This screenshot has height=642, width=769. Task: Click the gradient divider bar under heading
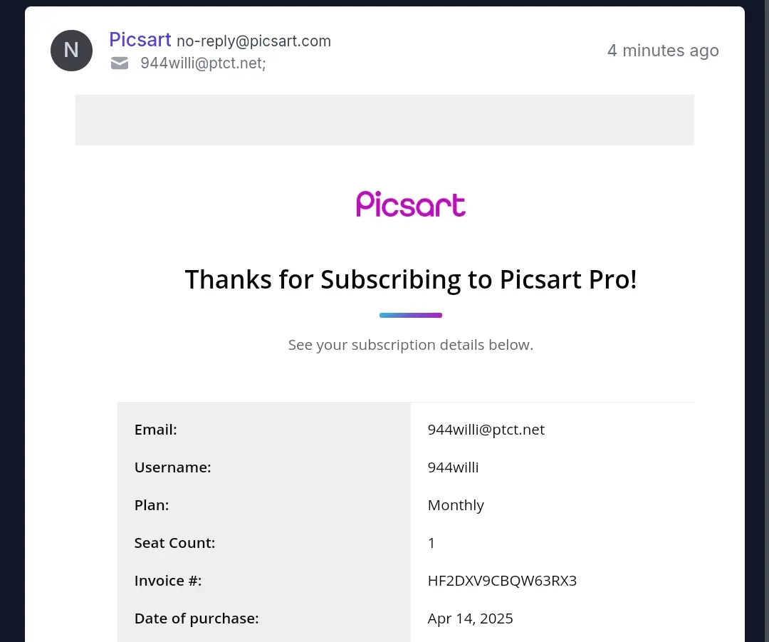[x=411, y=315]
